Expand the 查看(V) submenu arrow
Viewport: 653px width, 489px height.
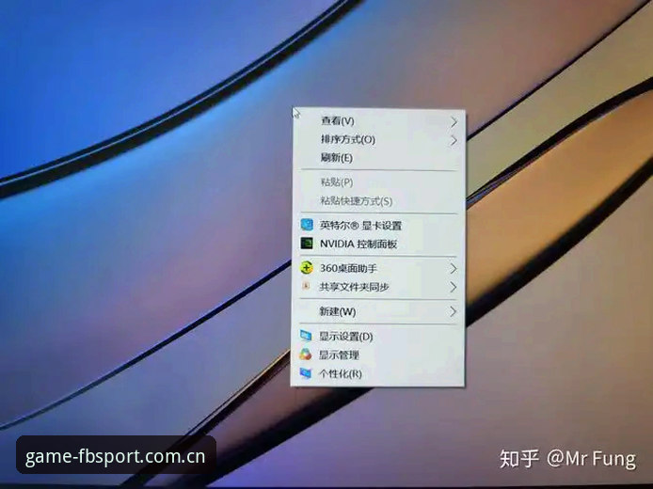pos(454,122)
